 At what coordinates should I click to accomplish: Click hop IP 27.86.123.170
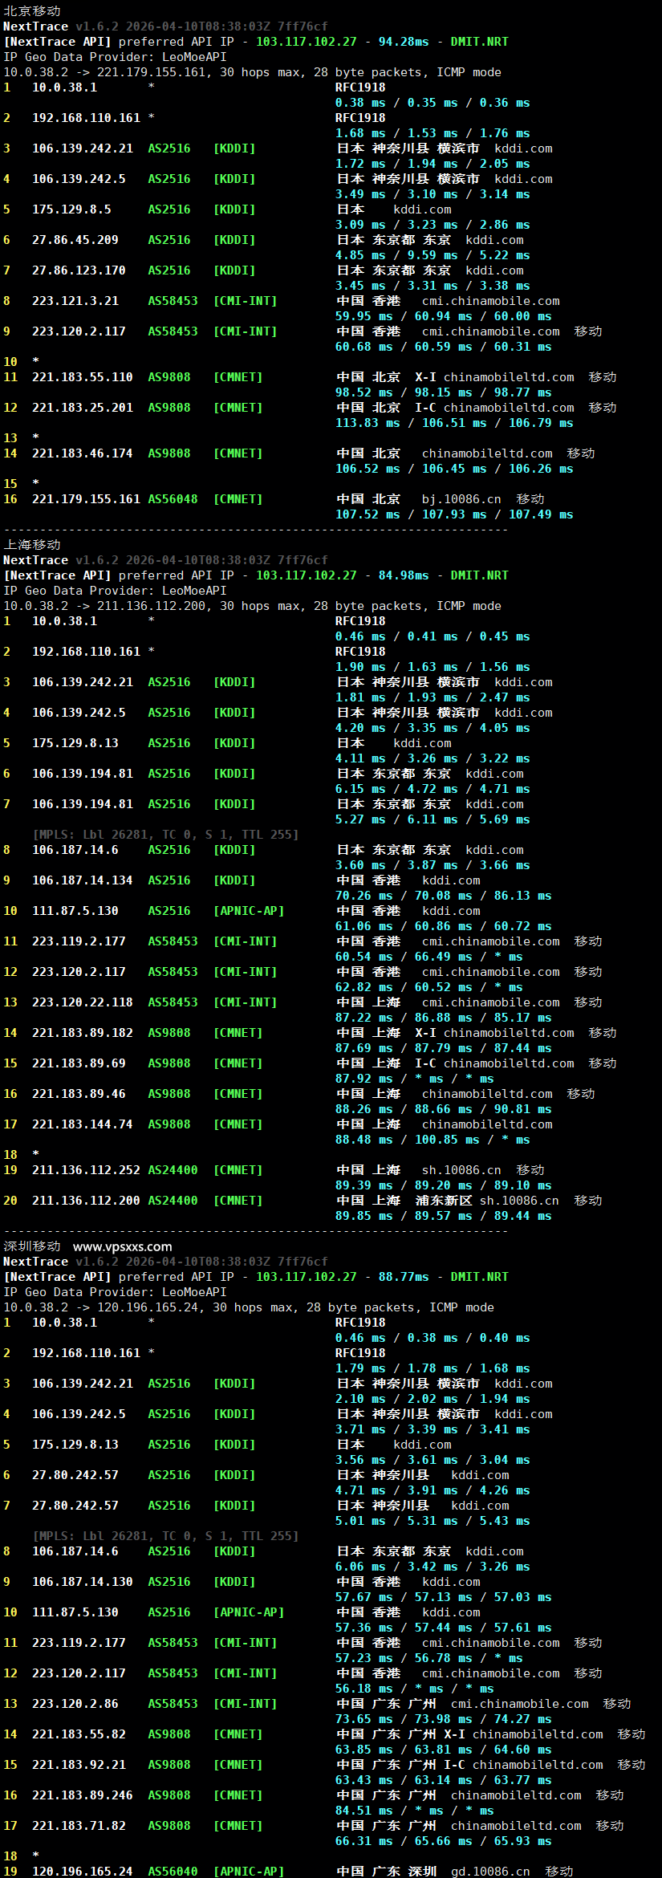79,270
